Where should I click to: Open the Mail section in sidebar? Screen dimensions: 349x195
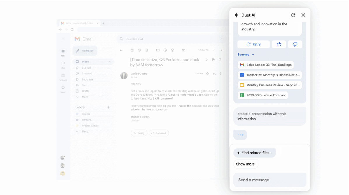tap(63, 53)
